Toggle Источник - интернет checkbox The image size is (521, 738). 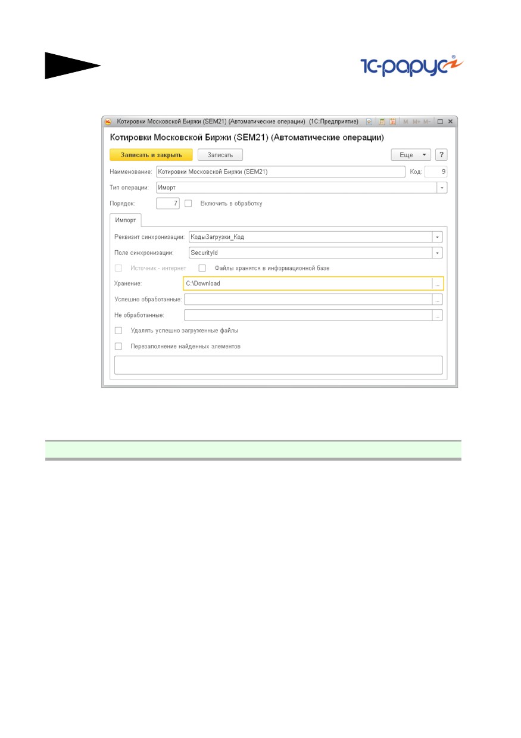pos(118,268)
